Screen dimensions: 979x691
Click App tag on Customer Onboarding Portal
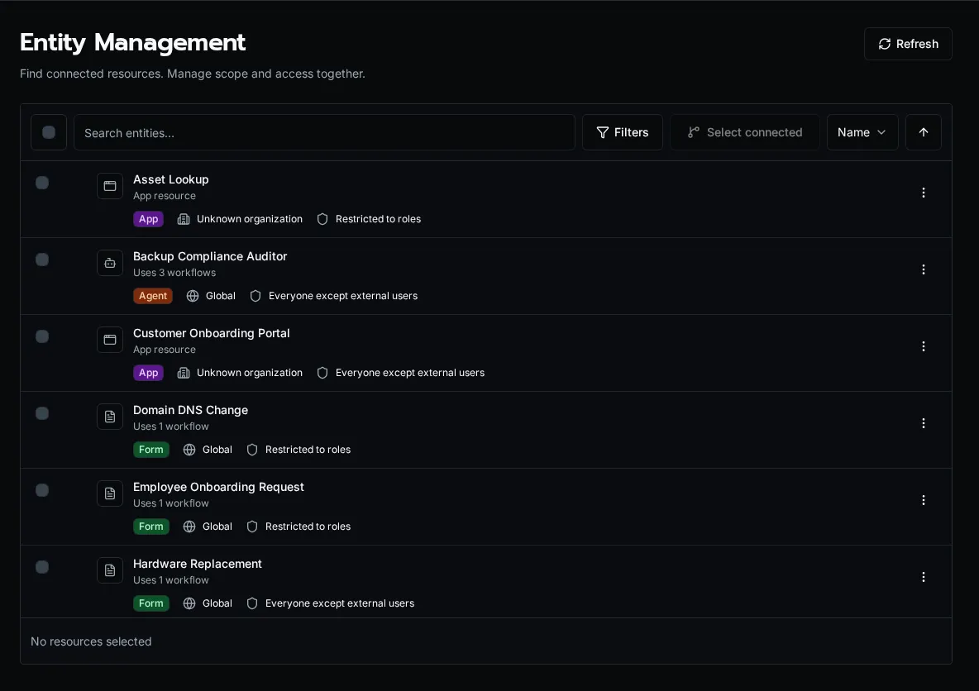coord(149,373)
